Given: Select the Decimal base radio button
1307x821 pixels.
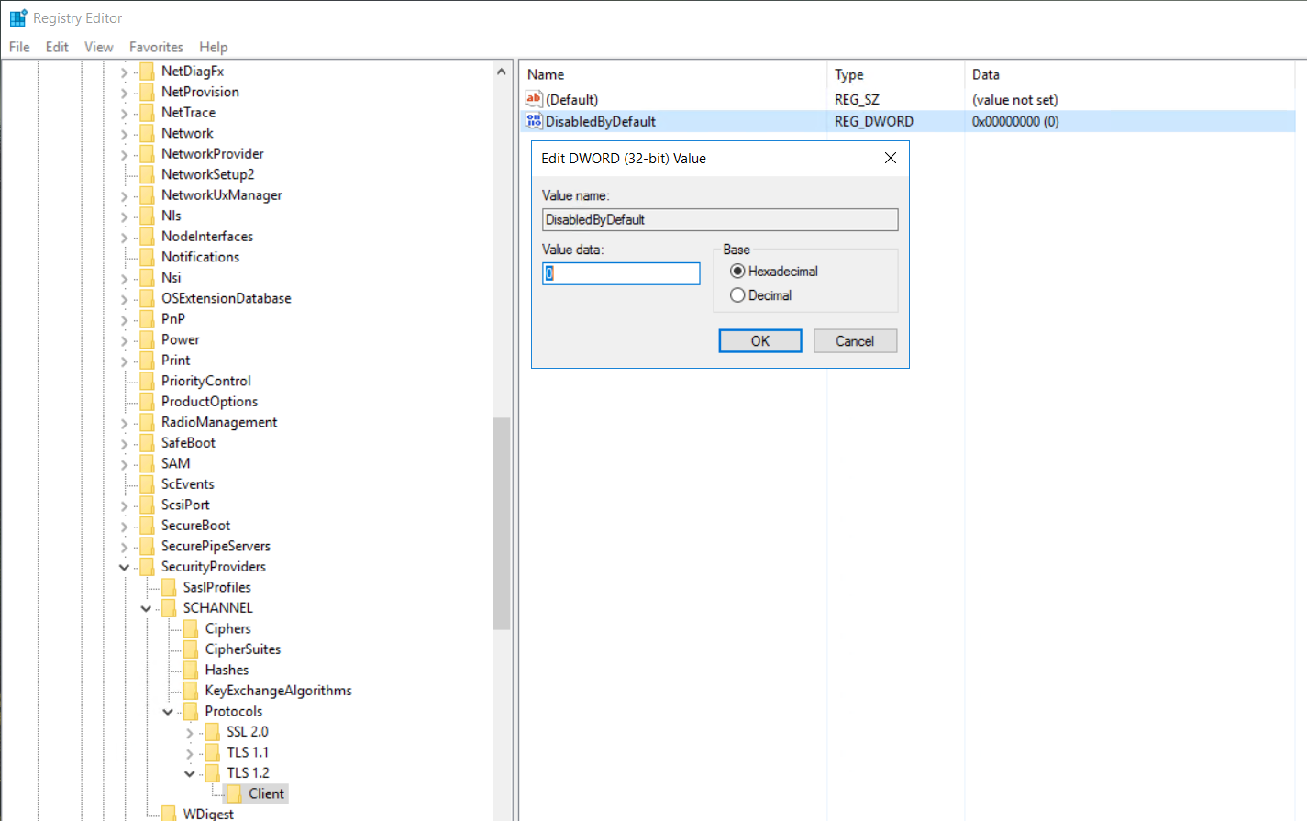Looking at the screenshot, I should pyautogui.click(x=737, y=295).
